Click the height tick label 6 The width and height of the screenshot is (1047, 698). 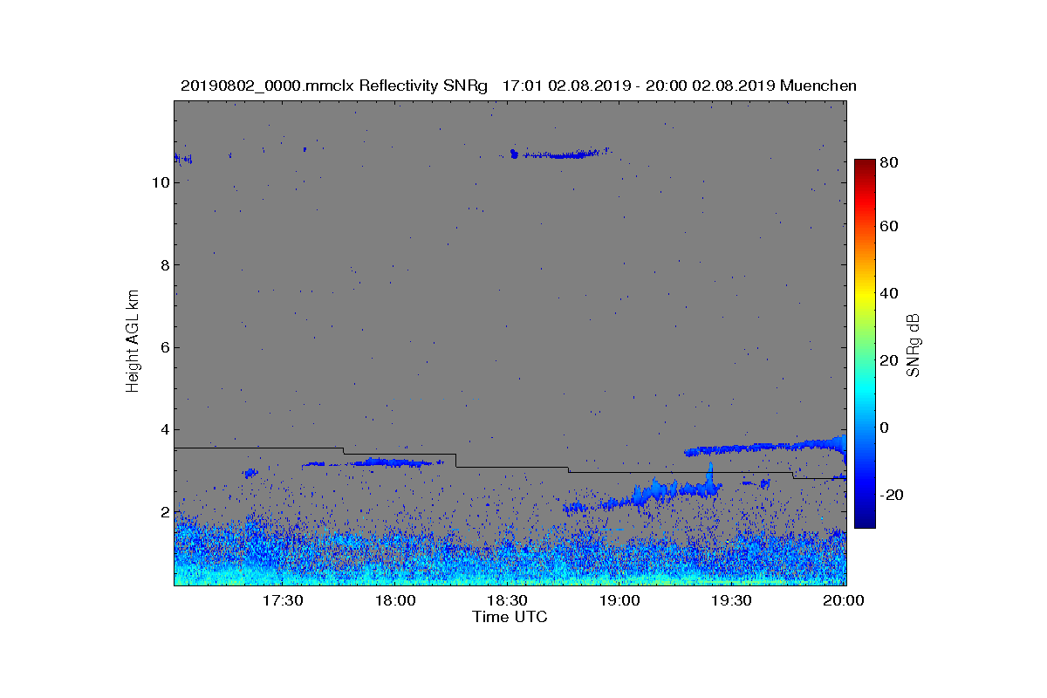[x=164, y=347]
